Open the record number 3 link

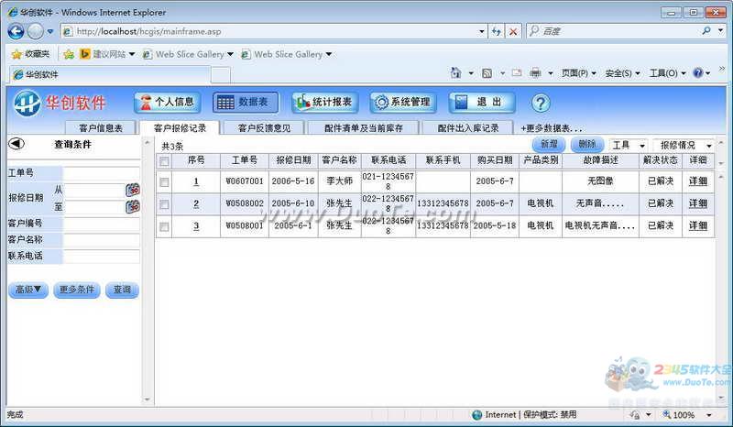196,226
